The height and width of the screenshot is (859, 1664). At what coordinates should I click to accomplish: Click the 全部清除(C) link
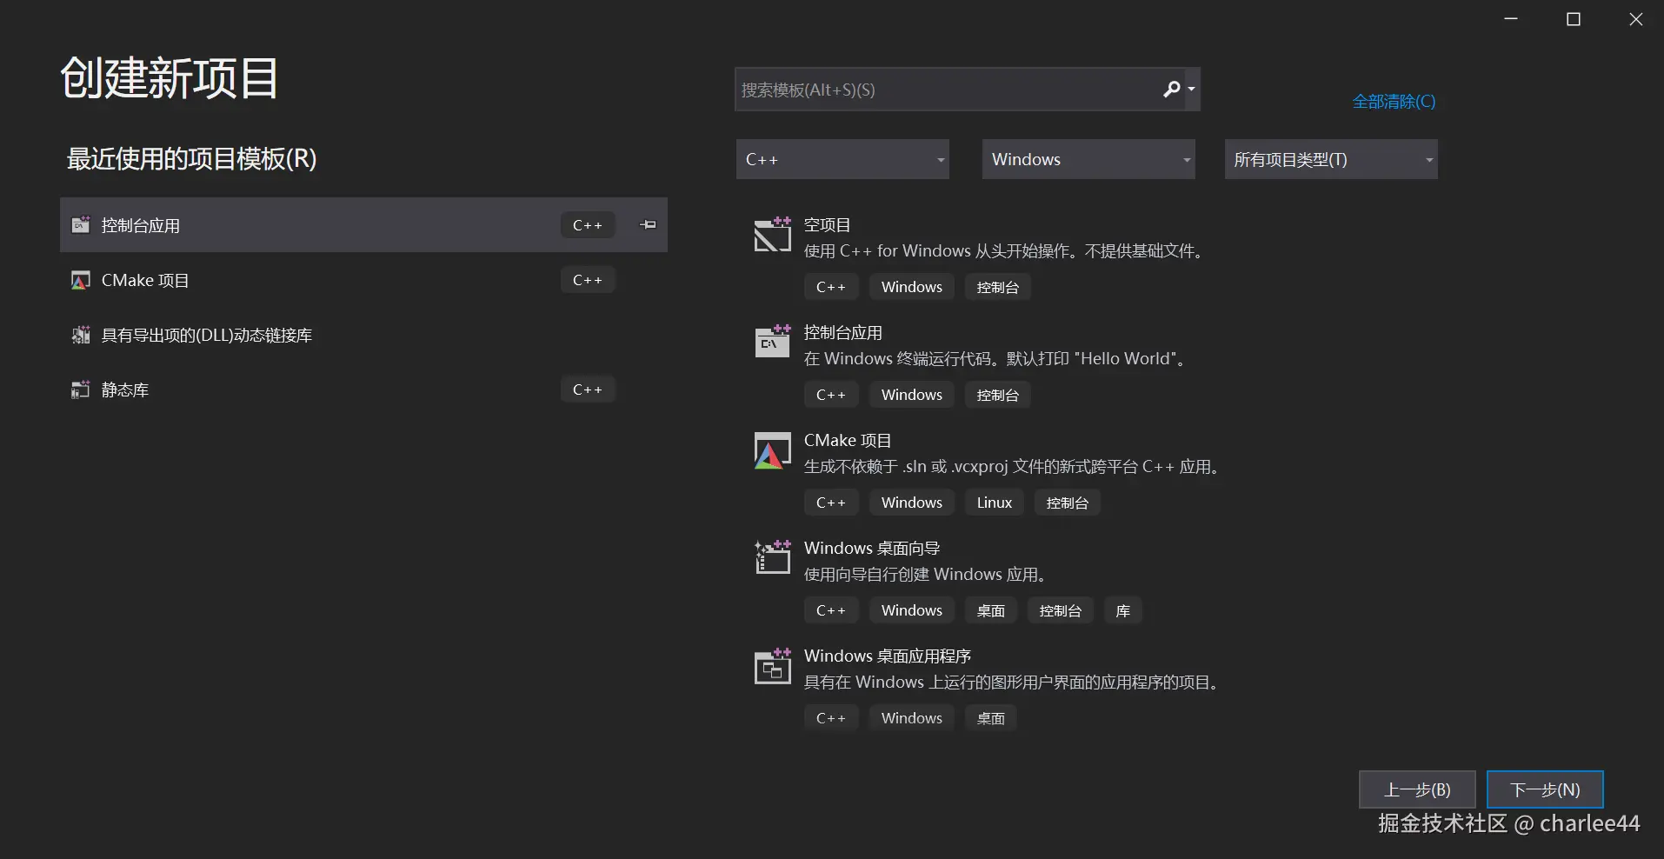pos(1393,101)
